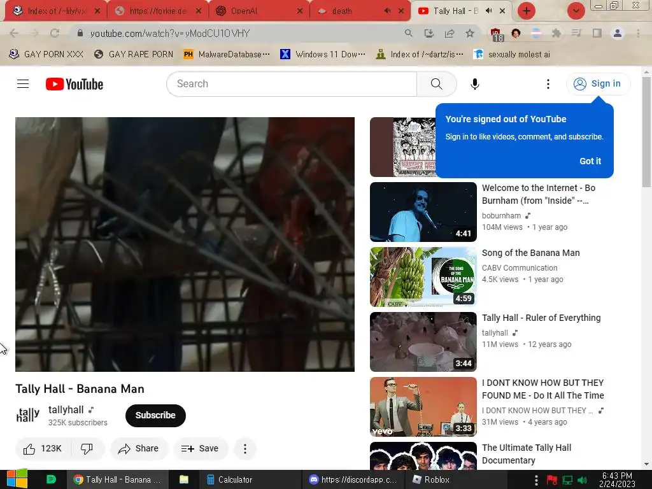Dislike the video with the thumbs down

pos(87,449)
